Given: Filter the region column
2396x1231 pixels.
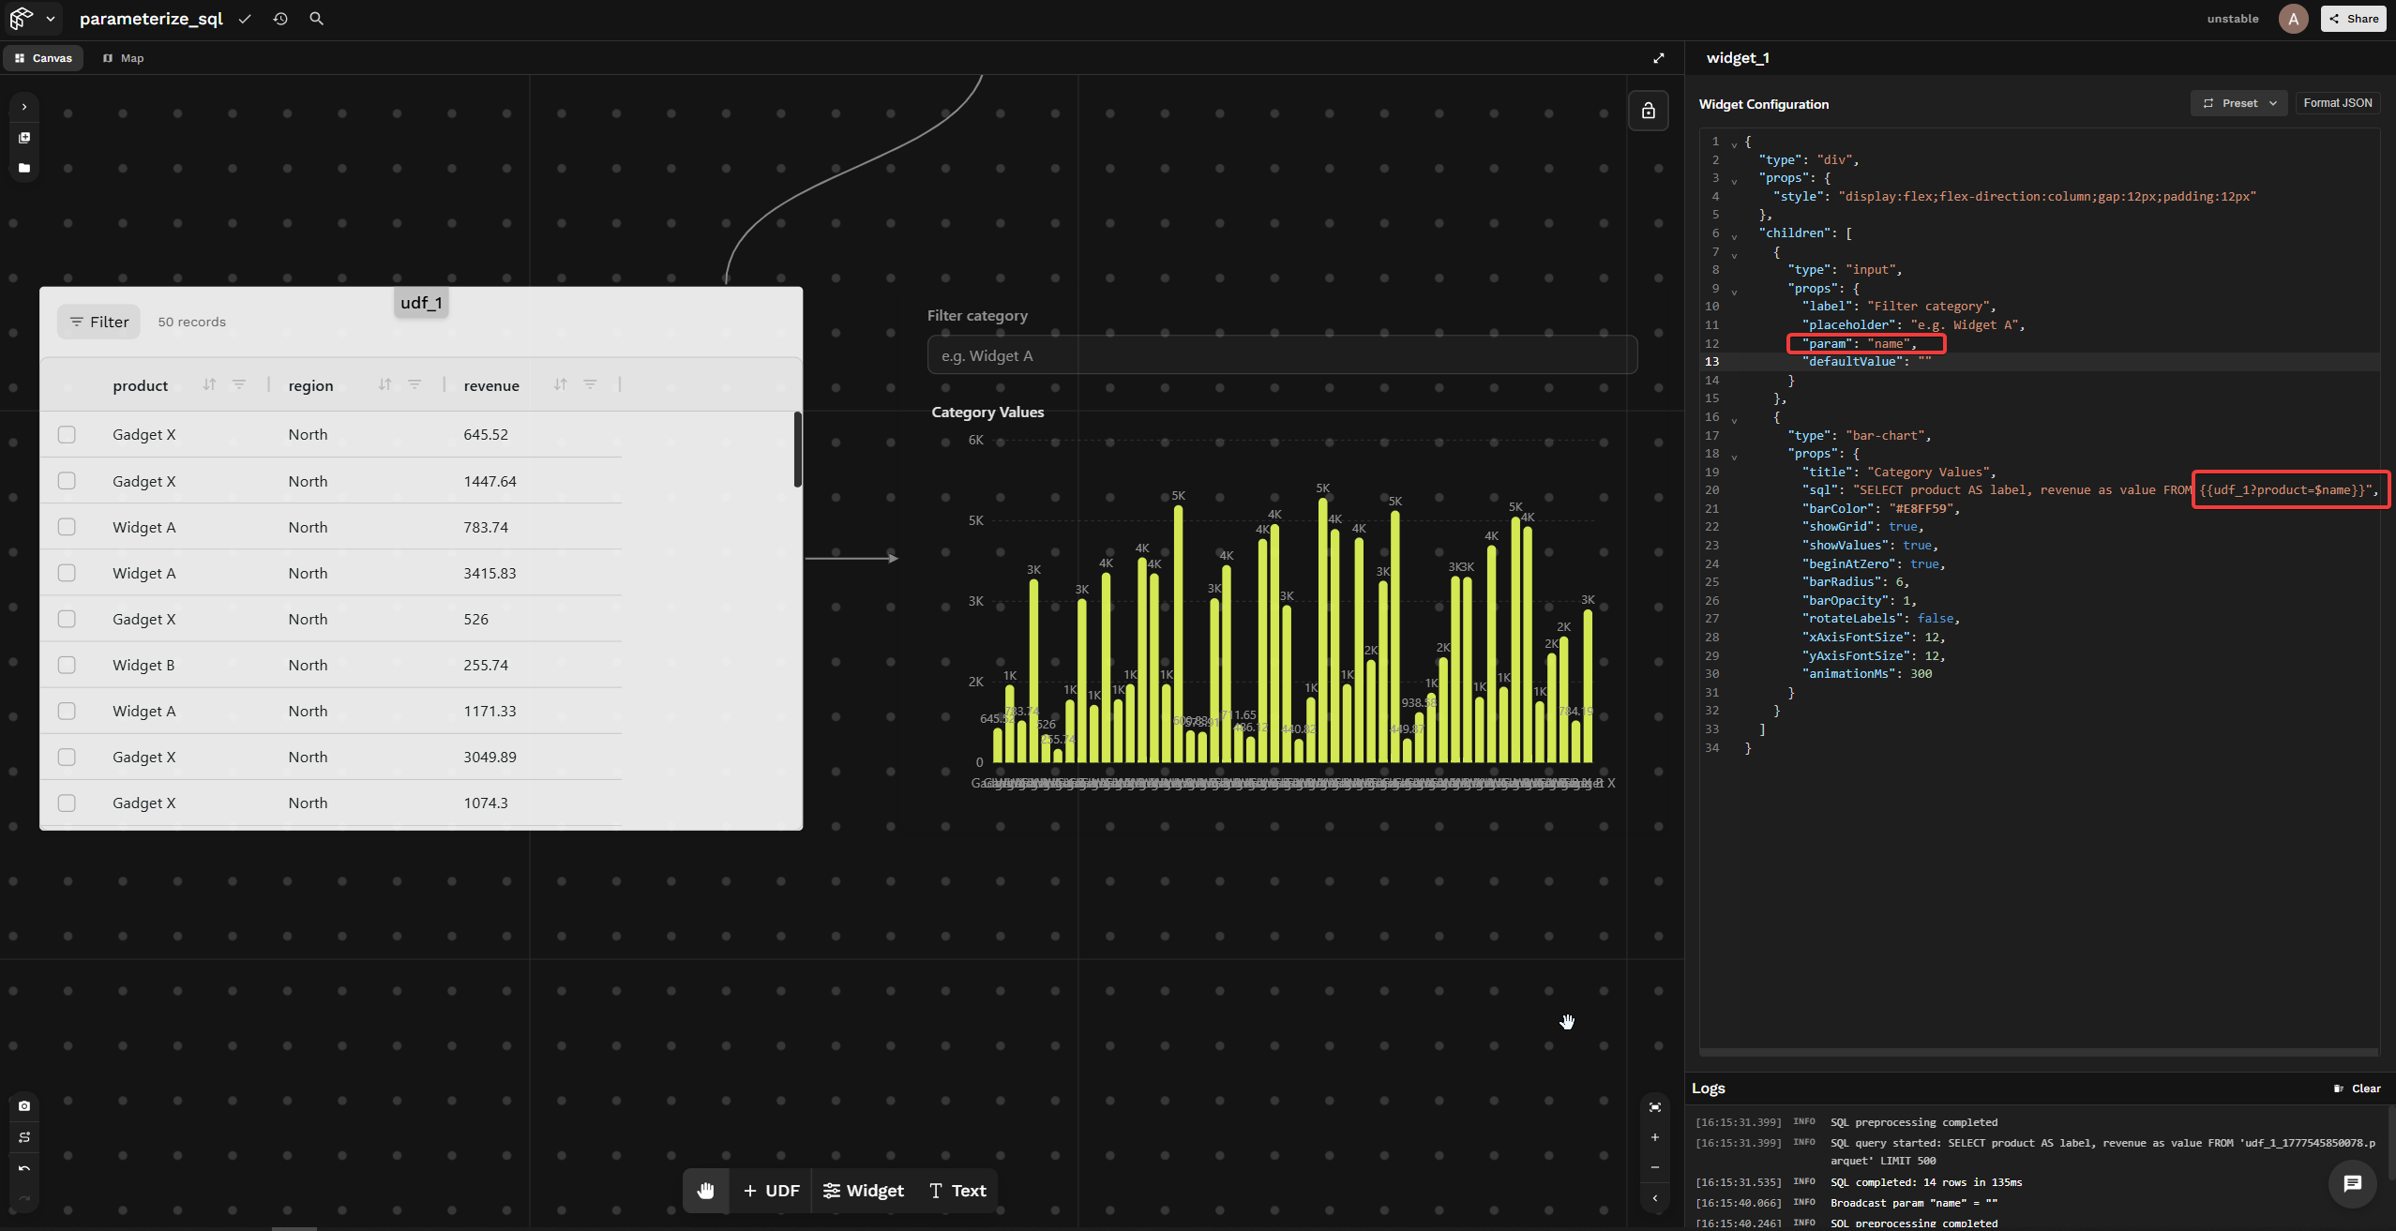Looking at the screenshot, I should [x=414, y=384].
